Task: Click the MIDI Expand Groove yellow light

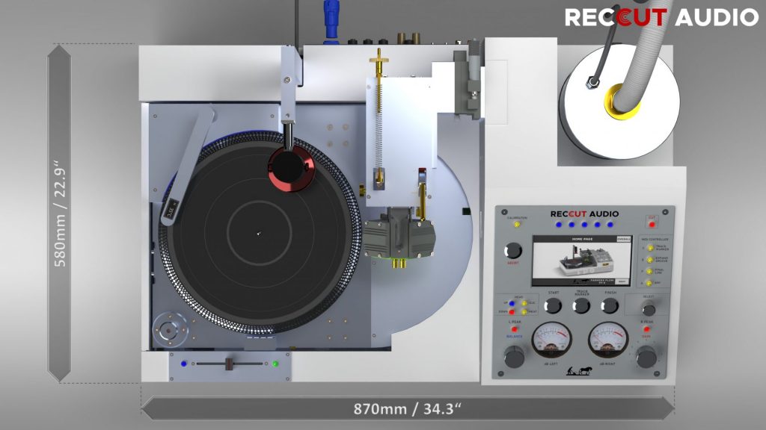Action: point(650,259)
